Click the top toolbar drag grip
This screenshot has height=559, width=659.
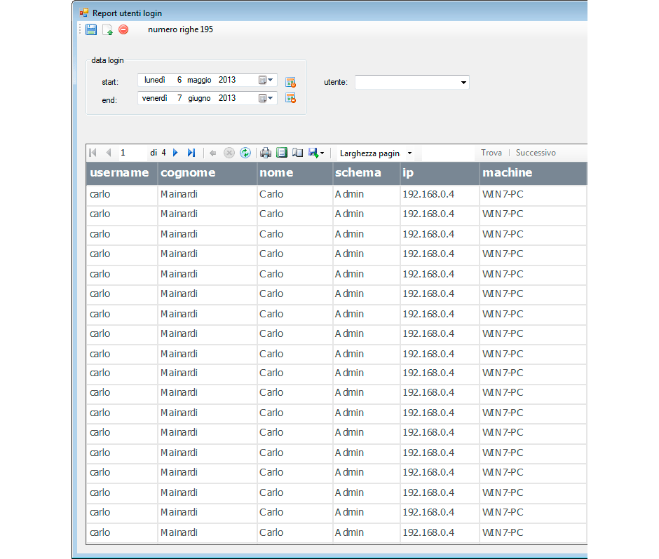click(x=81, y=29)
